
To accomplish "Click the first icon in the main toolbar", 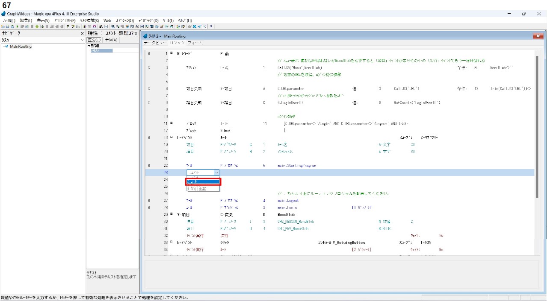I will click(3, 26).
